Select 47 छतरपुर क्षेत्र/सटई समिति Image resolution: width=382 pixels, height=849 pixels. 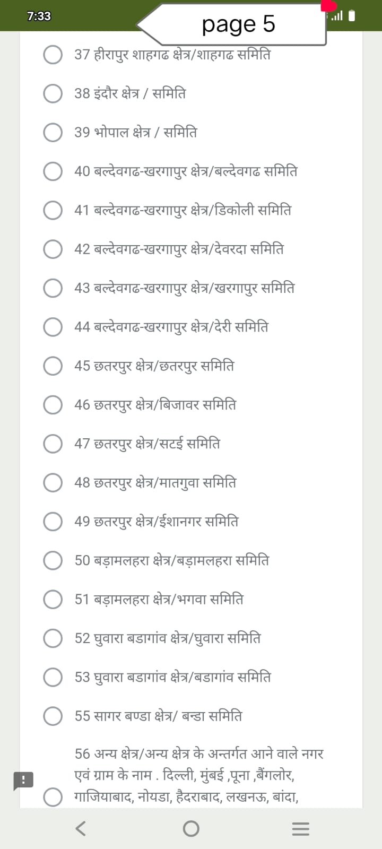(53, 444)
